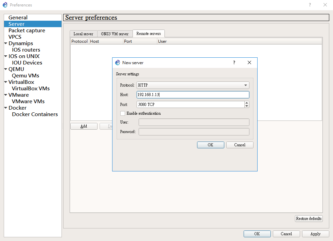Click Restore defaults button
The width and height of the screenshot is (333, 241).
click(x=309, y=219)
